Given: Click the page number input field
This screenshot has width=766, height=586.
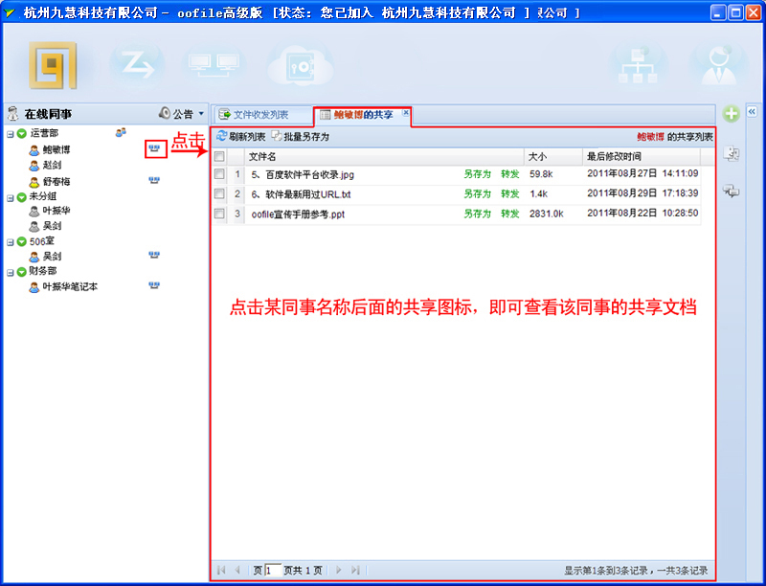Looking at the screenshot, I should [272, 570].
